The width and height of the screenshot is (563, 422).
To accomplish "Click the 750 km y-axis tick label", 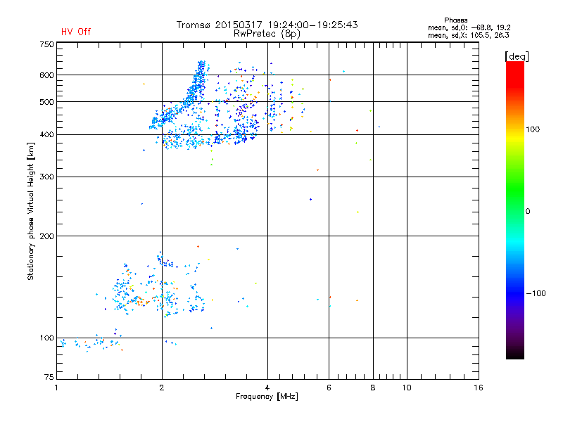I will [46, 44].
